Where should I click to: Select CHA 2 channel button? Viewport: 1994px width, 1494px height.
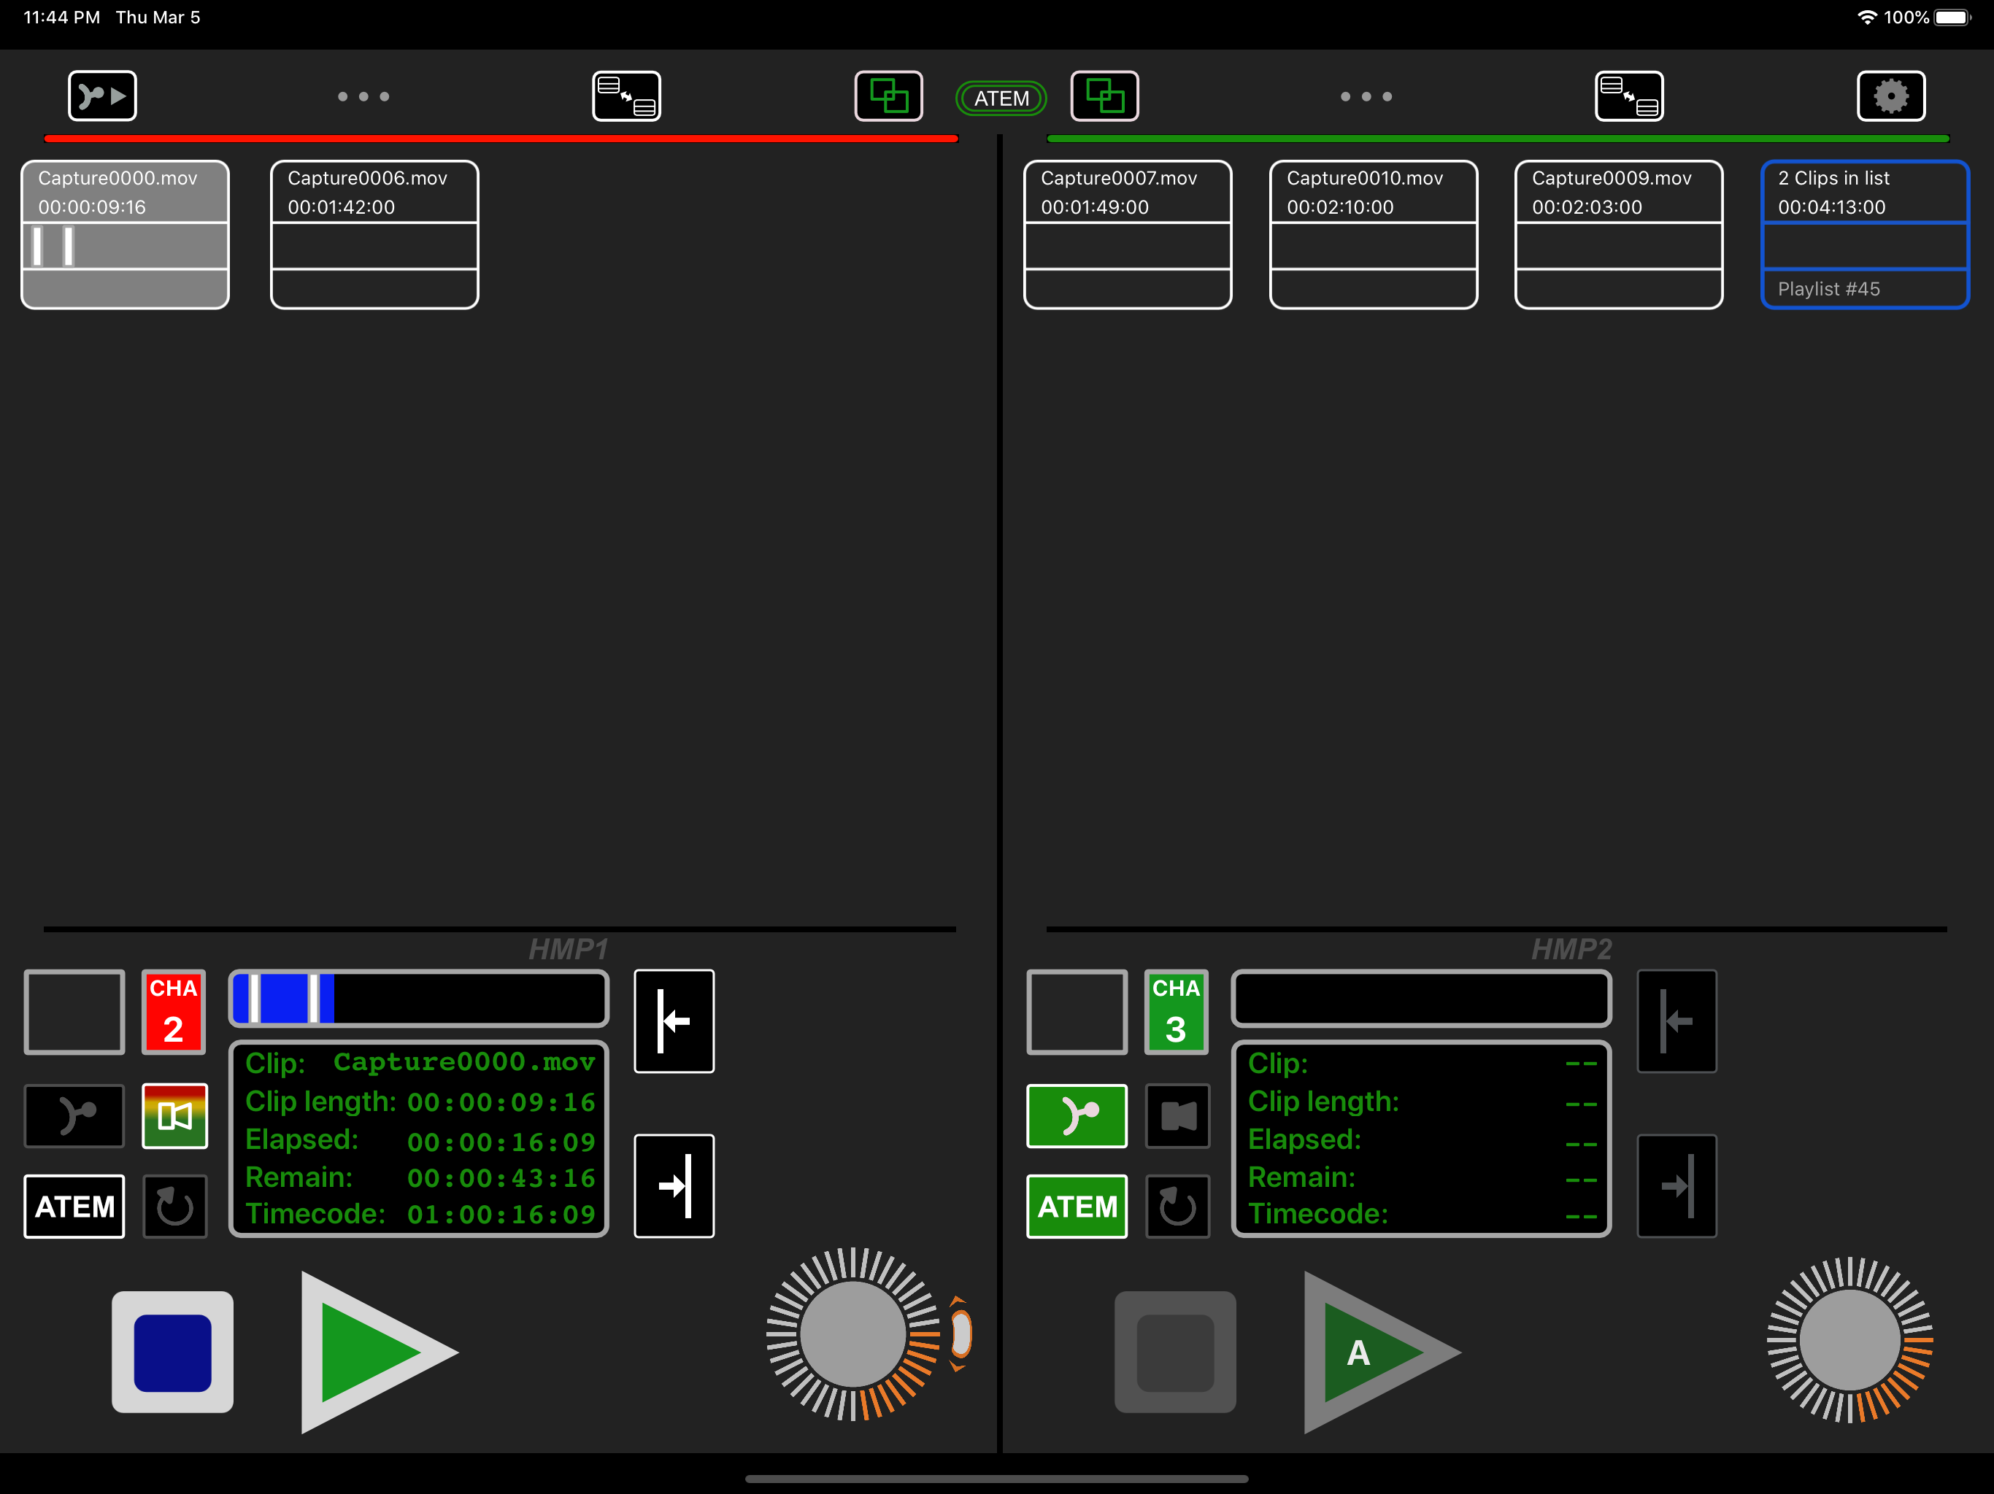tap(173, 1011)
